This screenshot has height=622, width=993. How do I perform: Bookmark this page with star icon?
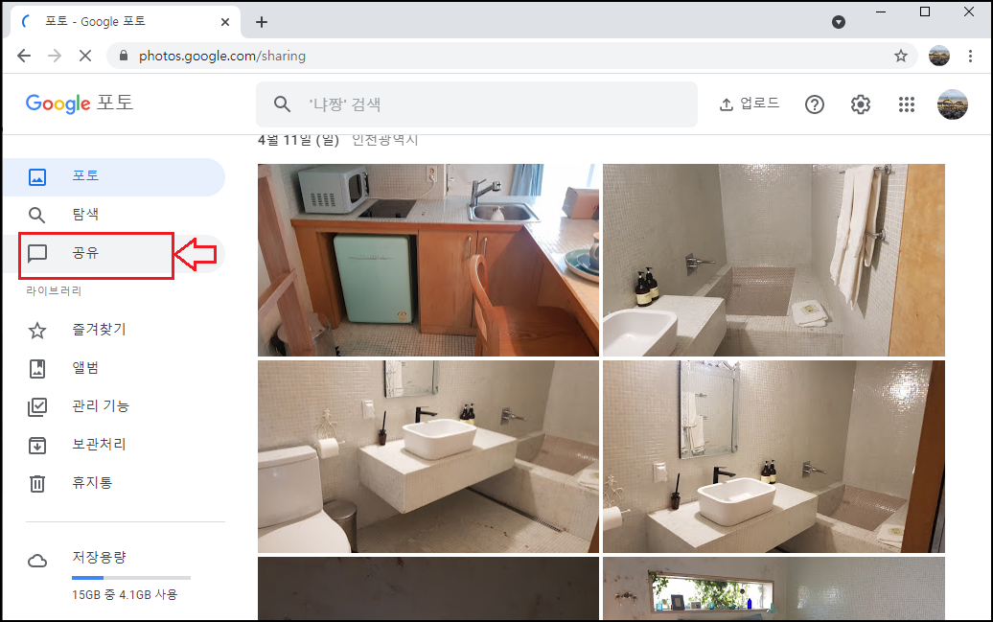(x=901, y=56)
